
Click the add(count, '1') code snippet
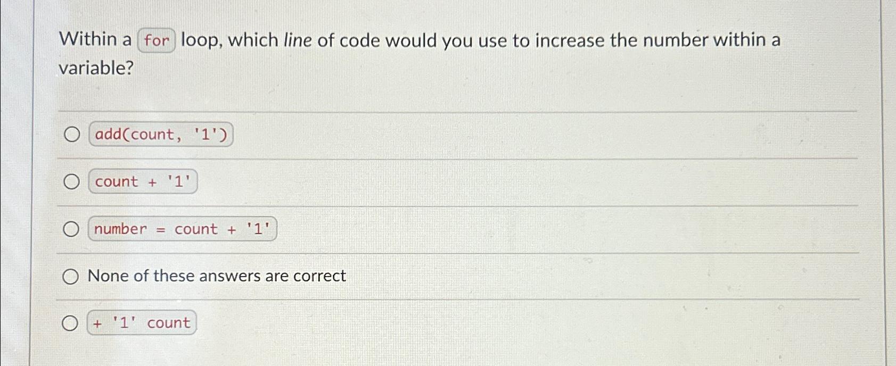coord(161,135)
